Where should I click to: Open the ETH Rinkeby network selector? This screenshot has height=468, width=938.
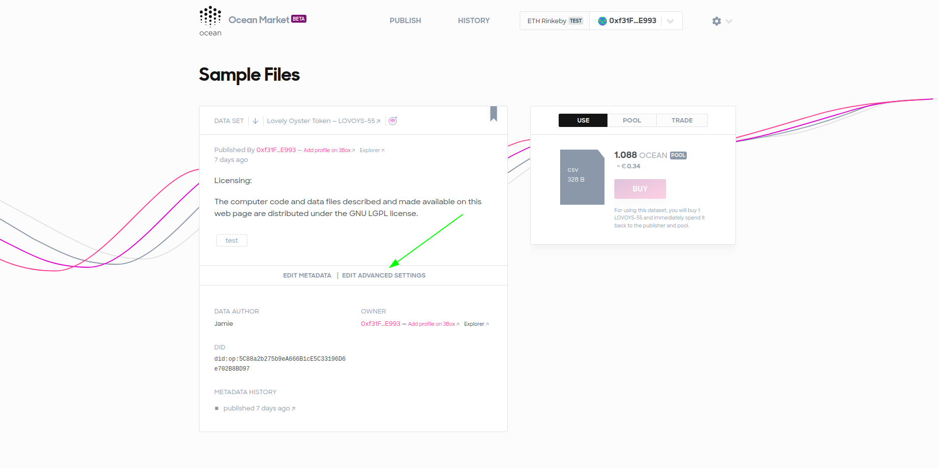pyautogui.click(x=555, y=21)
